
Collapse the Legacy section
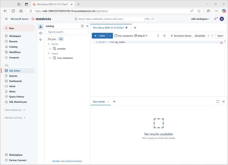click(48, 53)
